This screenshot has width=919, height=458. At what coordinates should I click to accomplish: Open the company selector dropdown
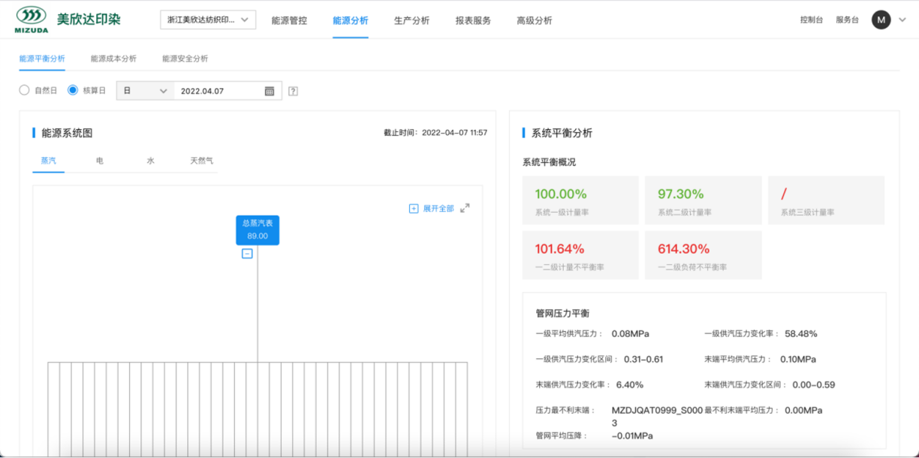pyautogui.click(x=208, y=20)
